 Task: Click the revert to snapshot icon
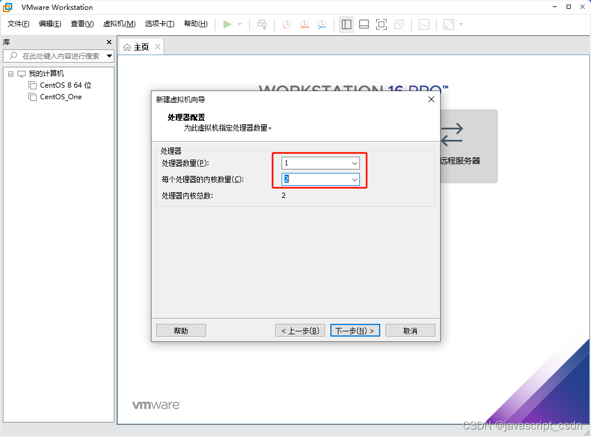[x=304, y=24]
